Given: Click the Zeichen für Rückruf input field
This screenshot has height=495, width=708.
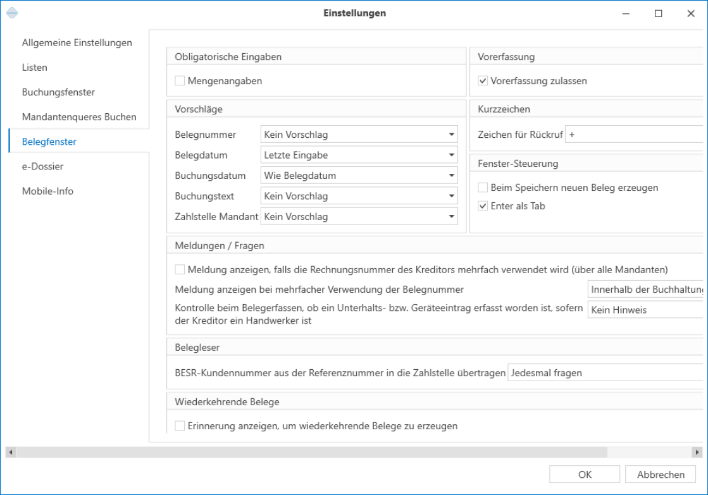Looking at the screenshot, I should click(635, 135).
